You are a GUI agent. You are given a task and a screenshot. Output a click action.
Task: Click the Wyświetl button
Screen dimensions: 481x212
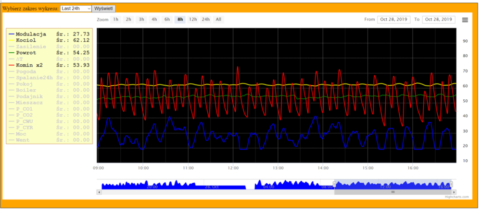tap(104, 9)
